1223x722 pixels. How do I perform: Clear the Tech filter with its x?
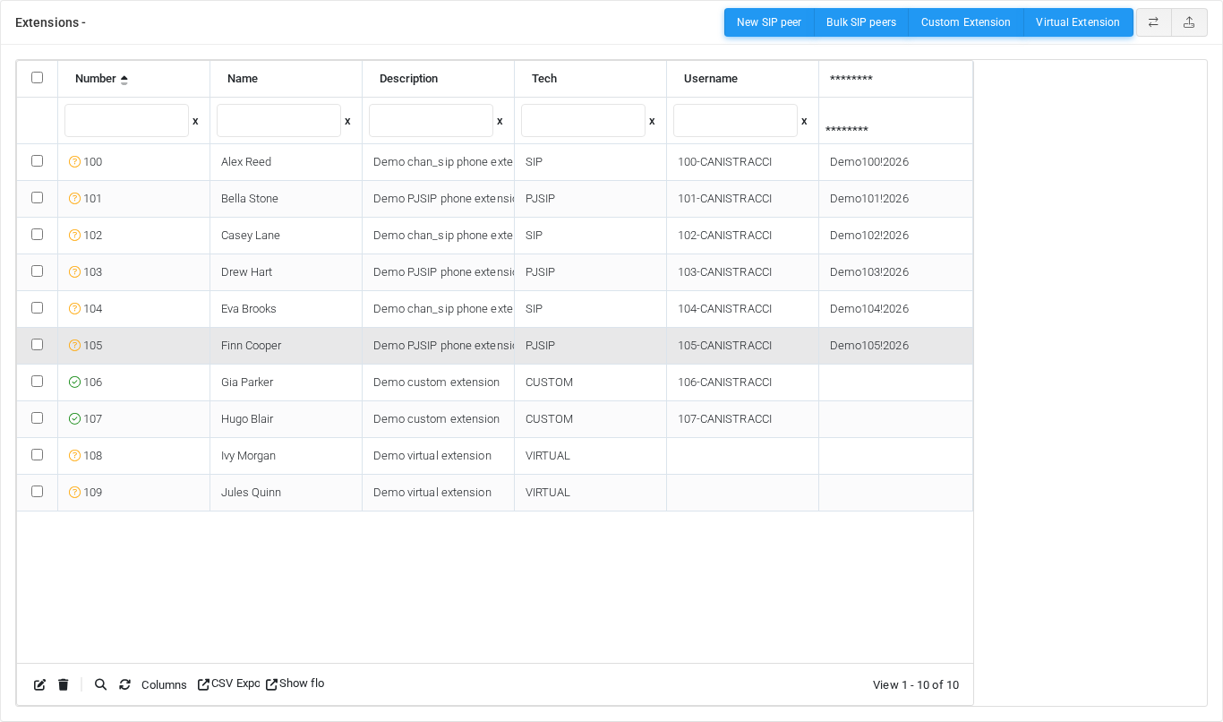pos(652,121)
